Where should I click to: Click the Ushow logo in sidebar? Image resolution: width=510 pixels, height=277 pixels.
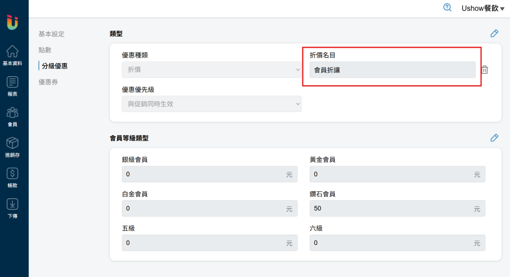click(12, 22)
